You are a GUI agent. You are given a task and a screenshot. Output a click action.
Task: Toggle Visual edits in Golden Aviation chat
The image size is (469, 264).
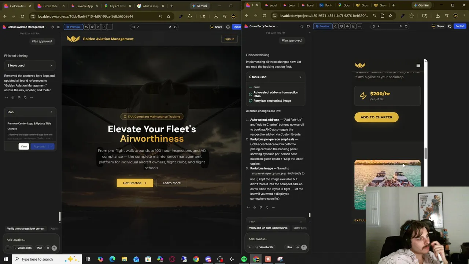click(22, 248)
